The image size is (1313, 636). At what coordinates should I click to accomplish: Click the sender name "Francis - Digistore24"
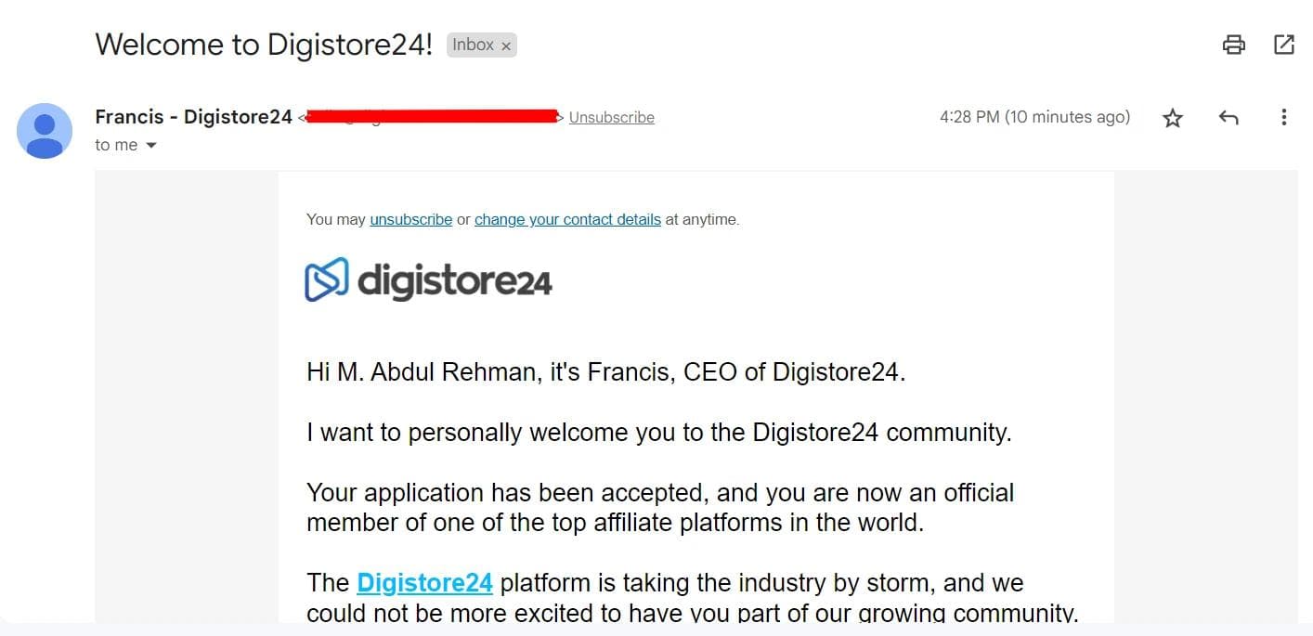coord(193,117)
